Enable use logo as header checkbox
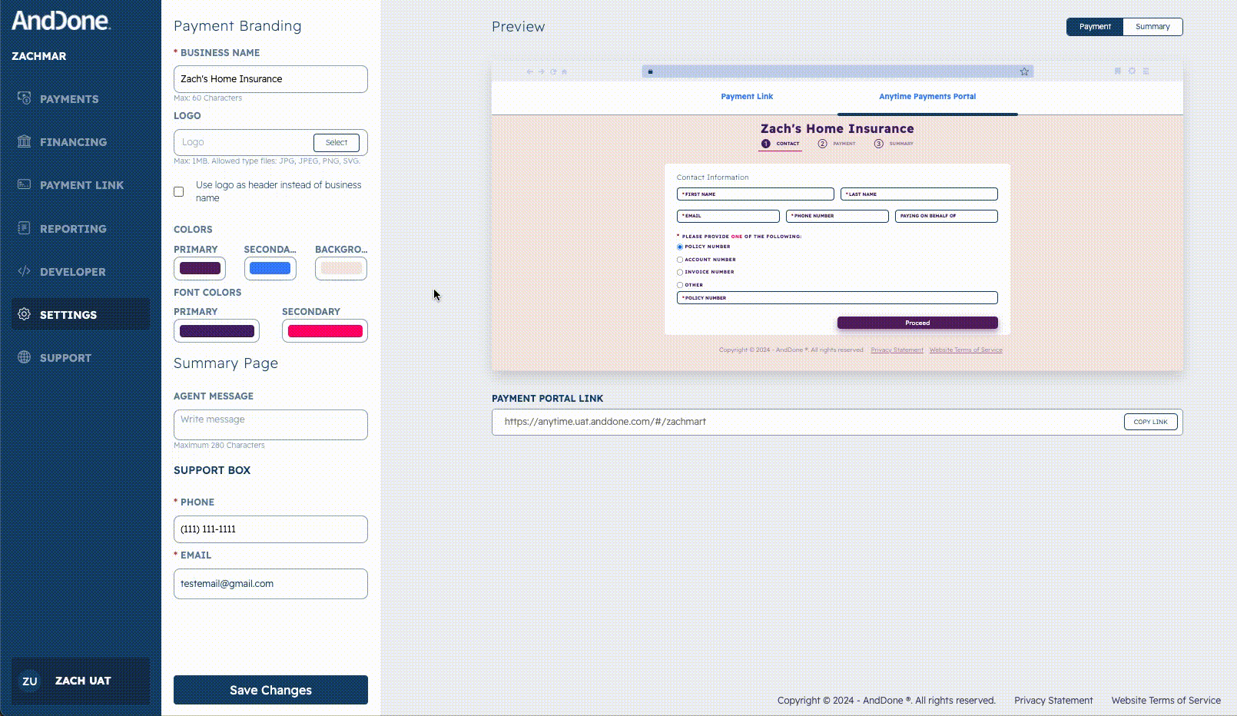1237x716 pixels. tap(179, 191)
